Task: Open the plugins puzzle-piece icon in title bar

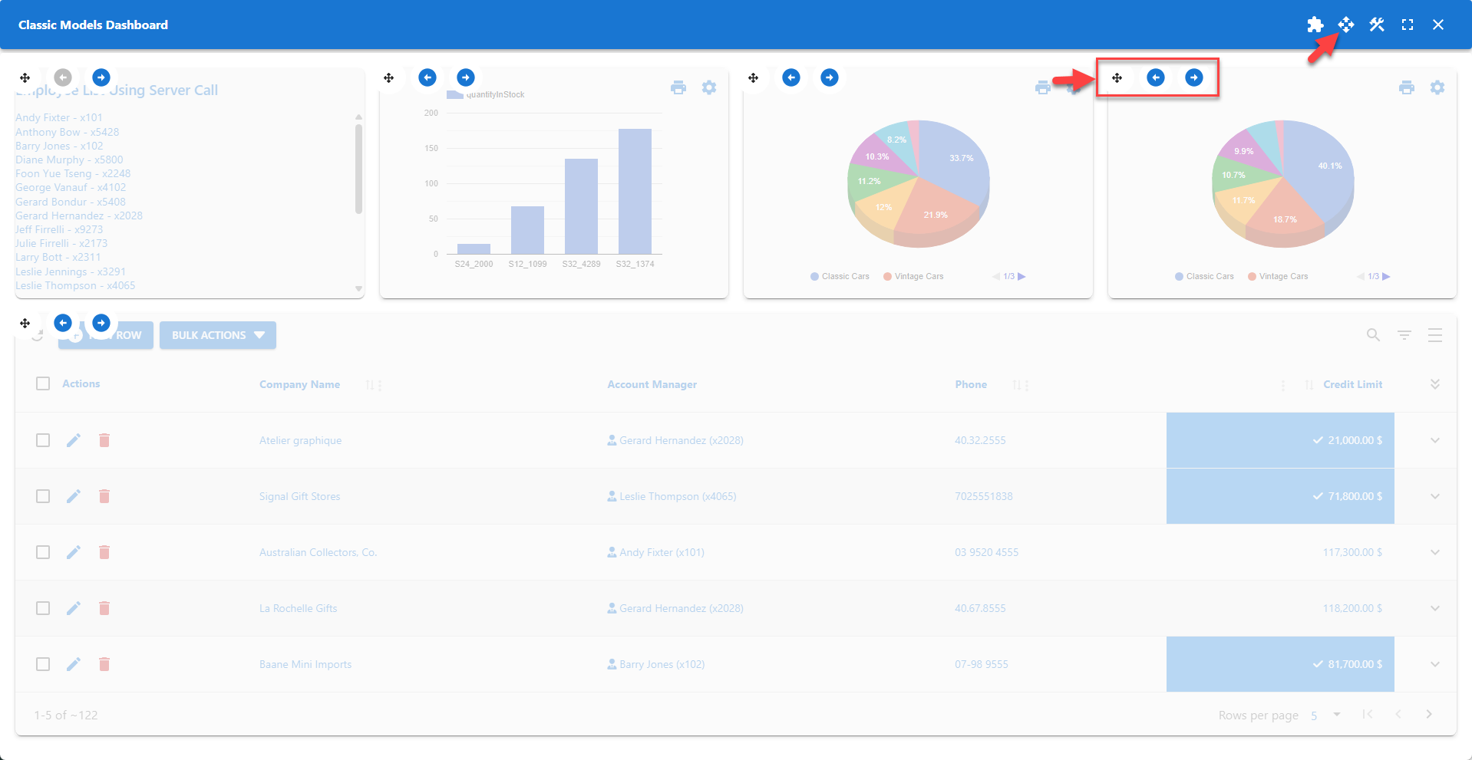Action: [x=1315, y=24]
